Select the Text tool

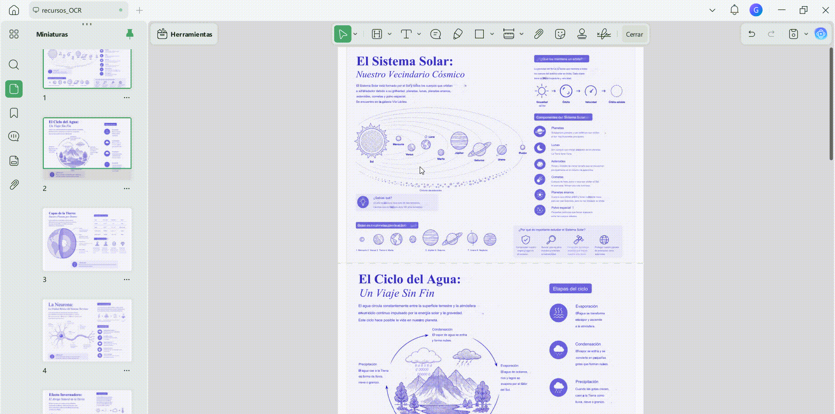click(406, 34)
